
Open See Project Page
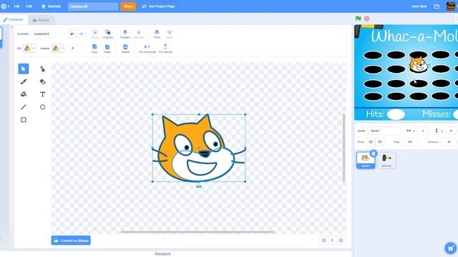pos(159,6)
